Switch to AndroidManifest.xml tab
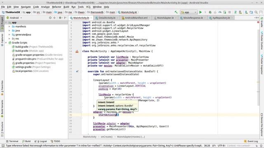Viewport: 264px width, 148px height. pyautogui.click(x=136, y=18)
